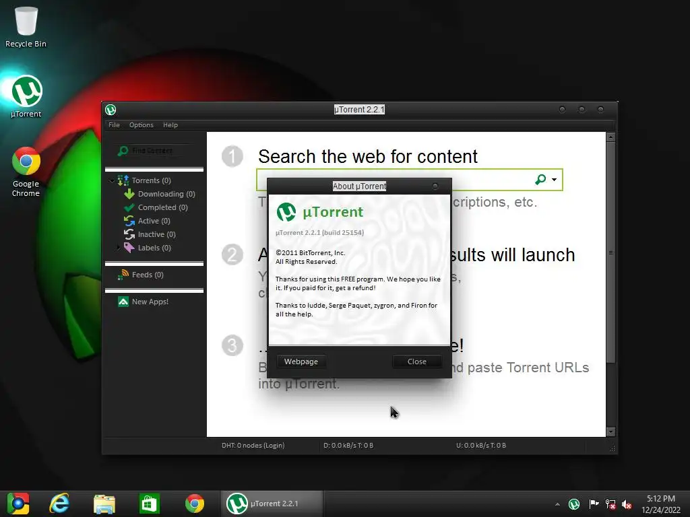Click the ©2011 BitTorrent, Inc. copyright line

[x=310, y=253]
